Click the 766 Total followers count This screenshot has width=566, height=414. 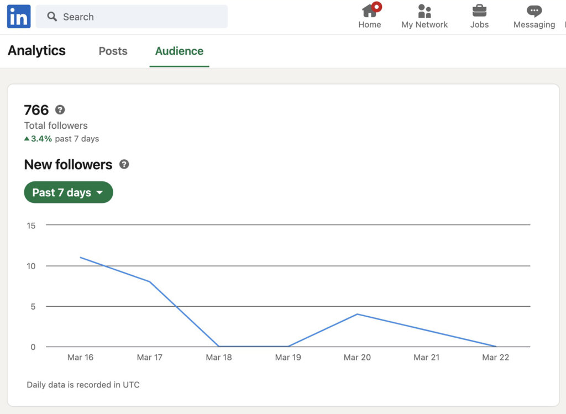point(35,110)
